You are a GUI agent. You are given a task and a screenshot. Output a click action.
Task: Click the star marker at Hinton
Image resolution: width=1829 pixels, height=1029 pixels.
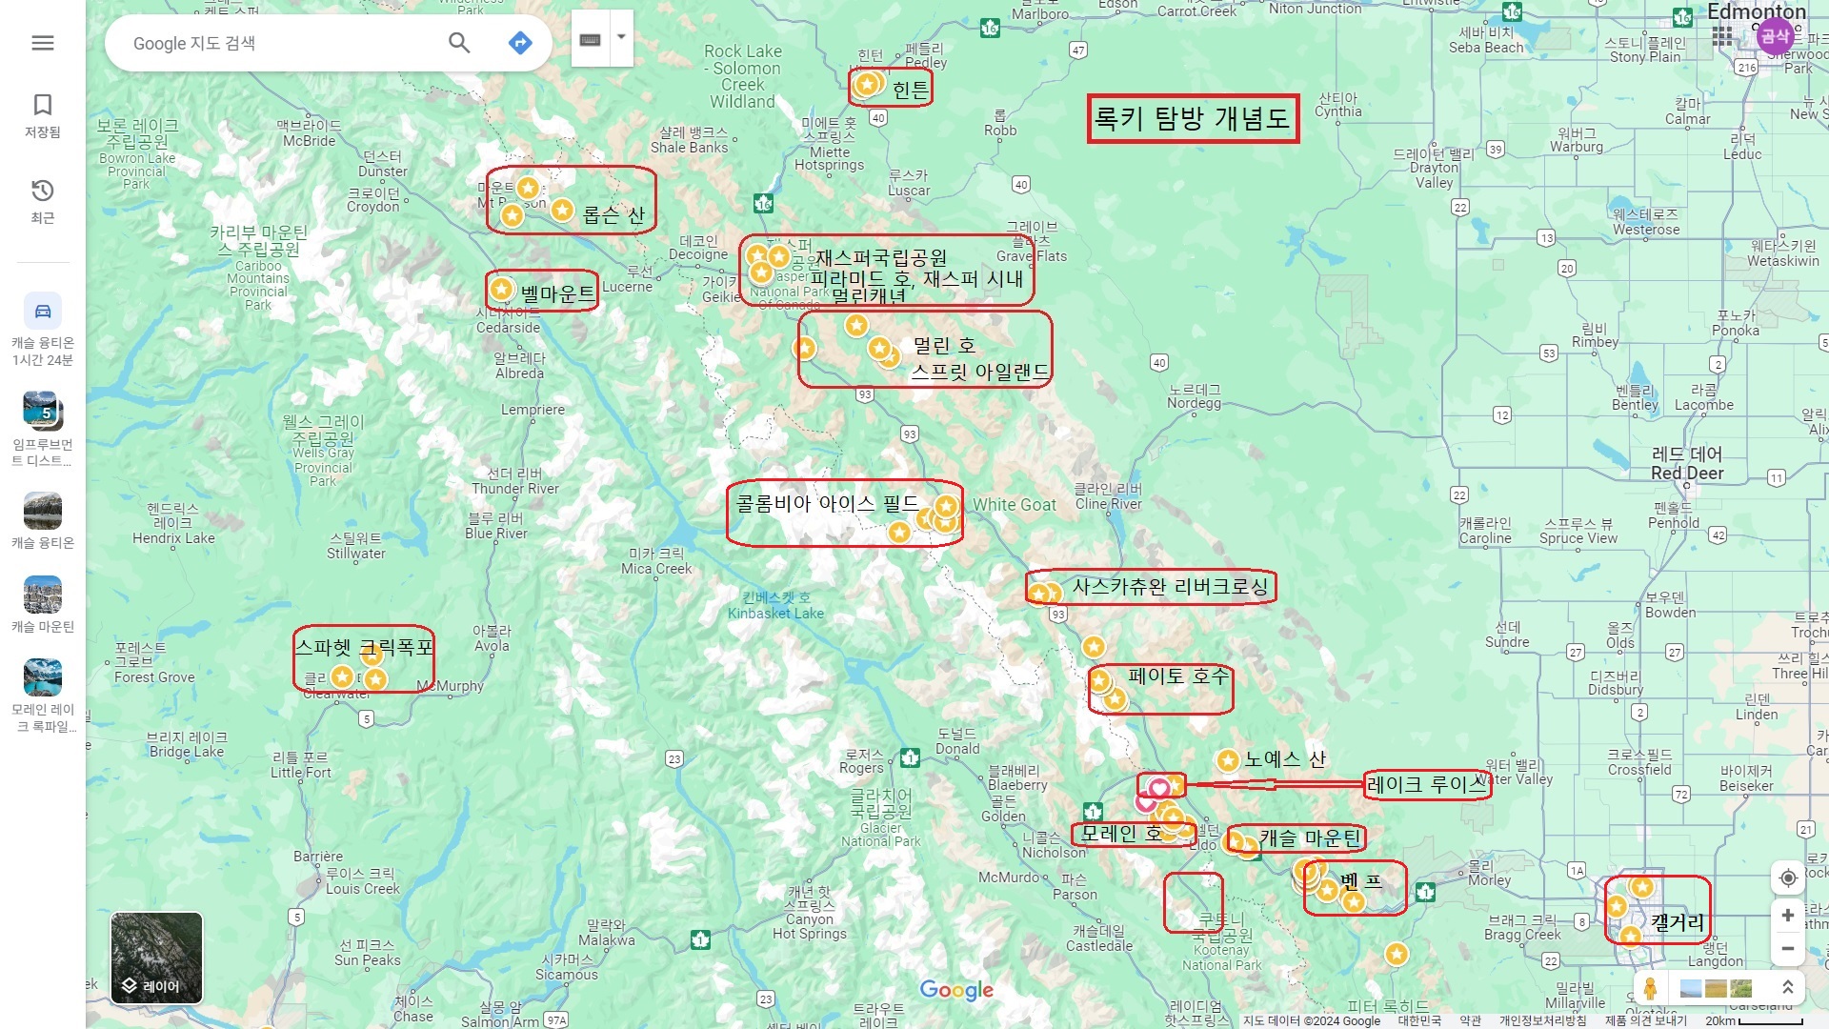point(866,85)
